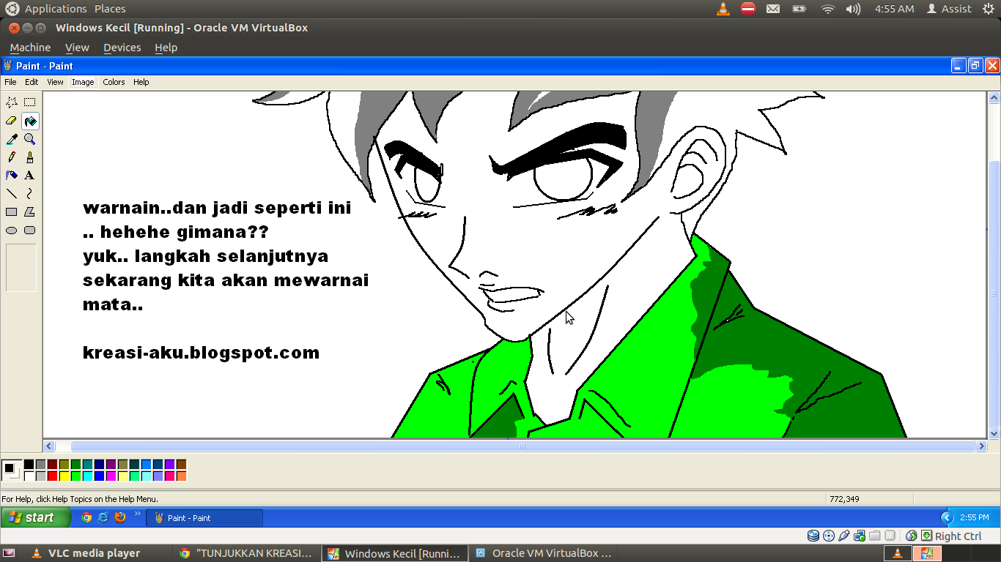The image size is (1001, 562).
Task: Click the Windows XP start button
Action: [x=36, y=517]
